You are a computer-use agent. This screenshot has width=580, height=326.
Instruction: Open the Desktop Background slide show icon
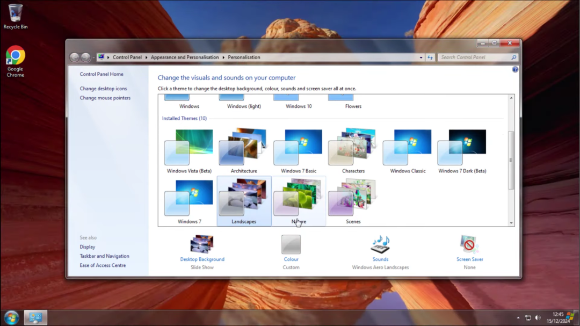pyautogui.click(x=202, y=245)
